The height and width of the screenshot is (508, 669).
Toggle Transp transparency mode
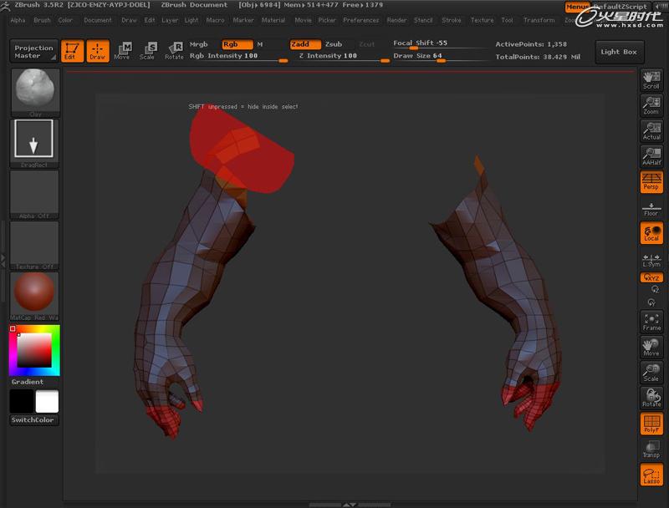(x=651, y=449)
